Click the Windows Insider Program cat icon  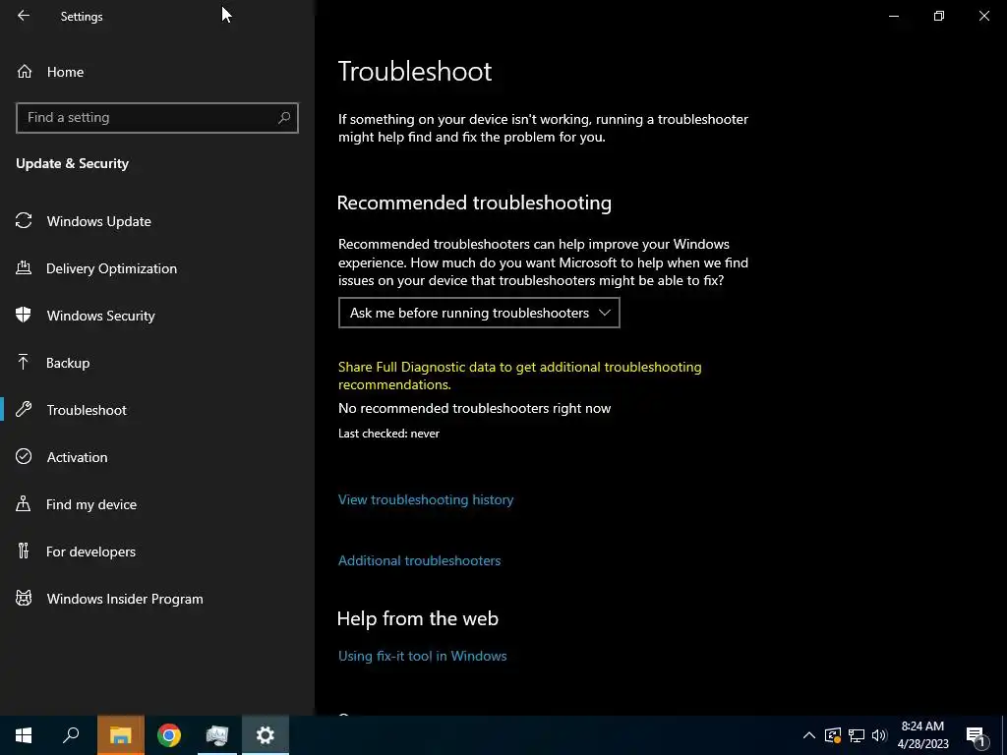24,599
